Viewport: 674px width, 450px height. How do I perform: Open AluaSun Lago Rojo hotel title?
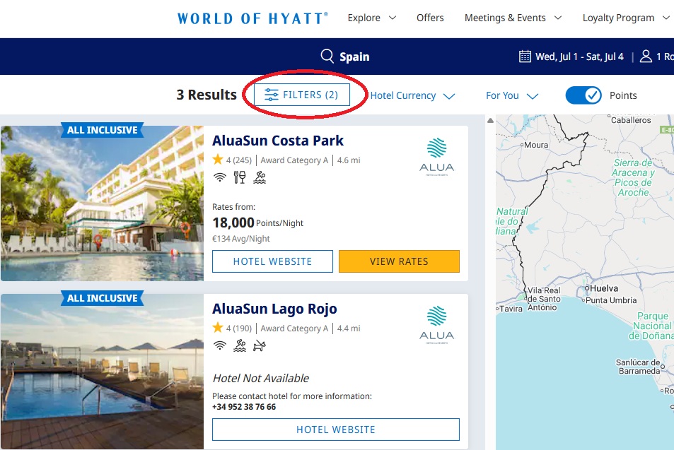274,309
